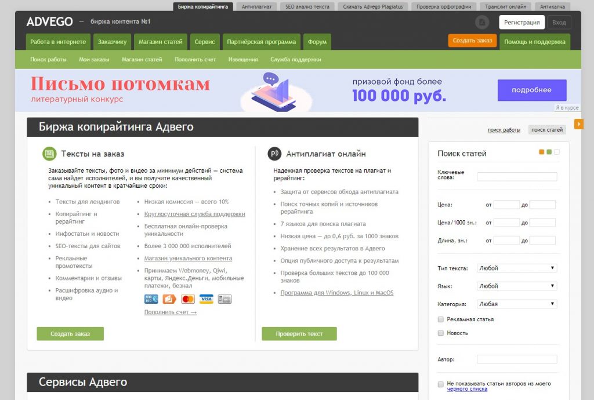Select Биржа копирайтинга top tab
The height and width of the screenshot is (400, 594).
tap(202, 6)
